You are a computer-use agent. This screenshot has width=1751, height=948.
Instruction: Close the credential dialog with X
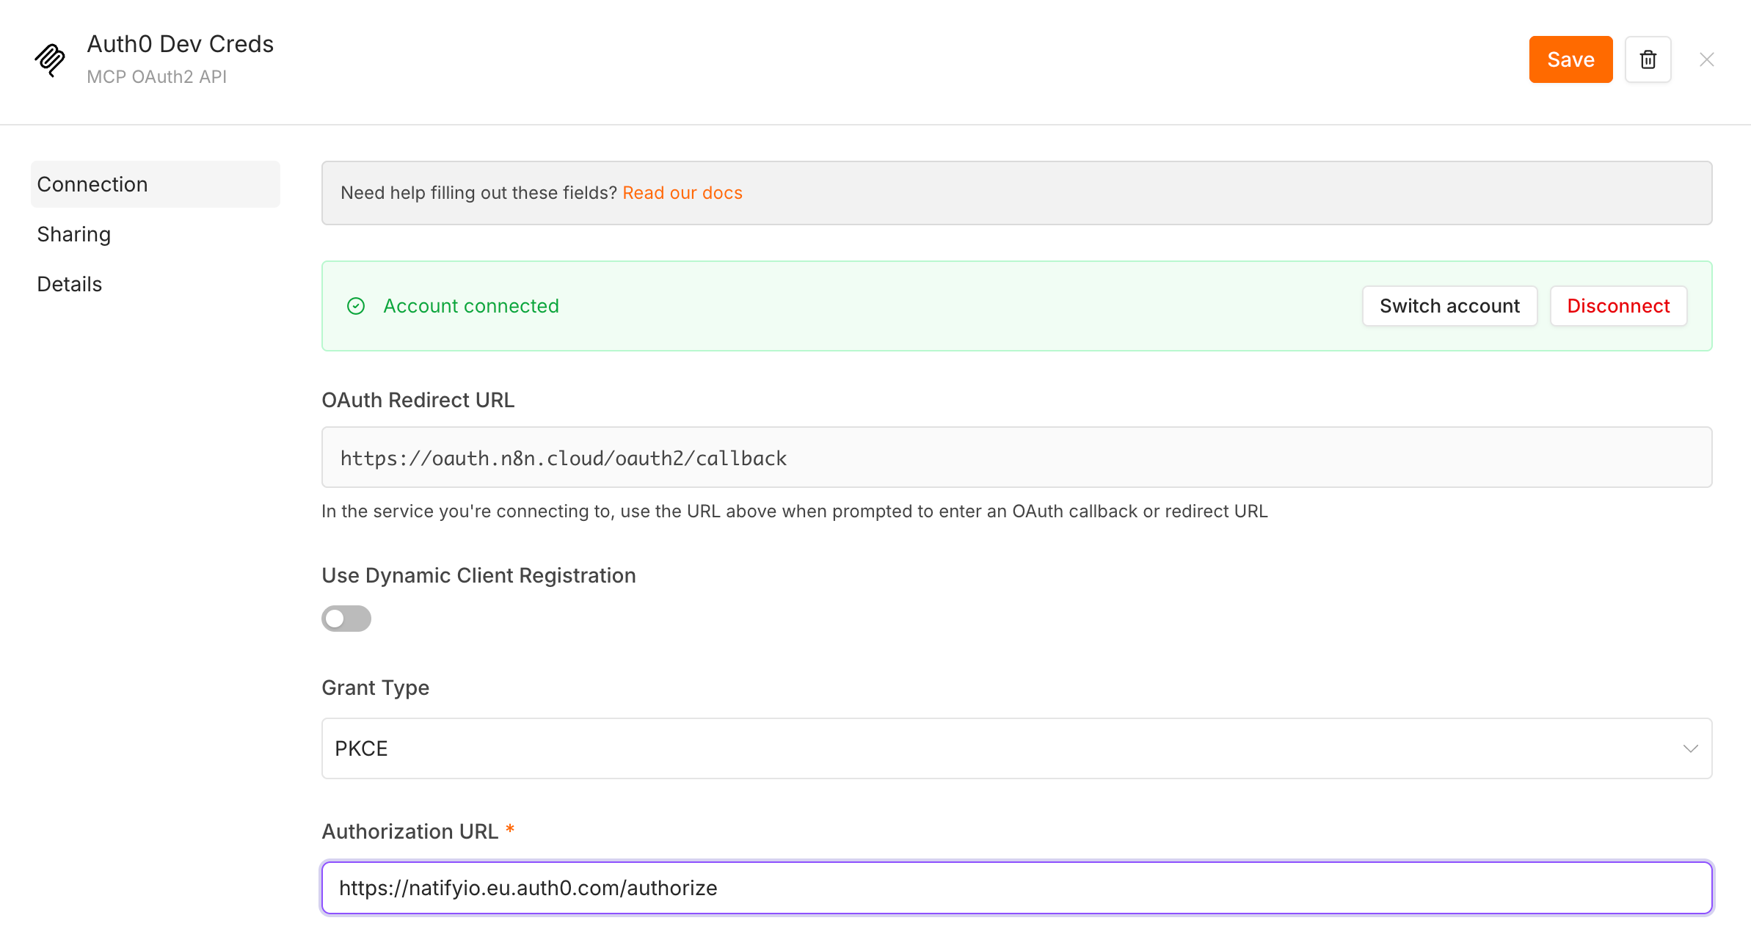[x=1707, y=59]
